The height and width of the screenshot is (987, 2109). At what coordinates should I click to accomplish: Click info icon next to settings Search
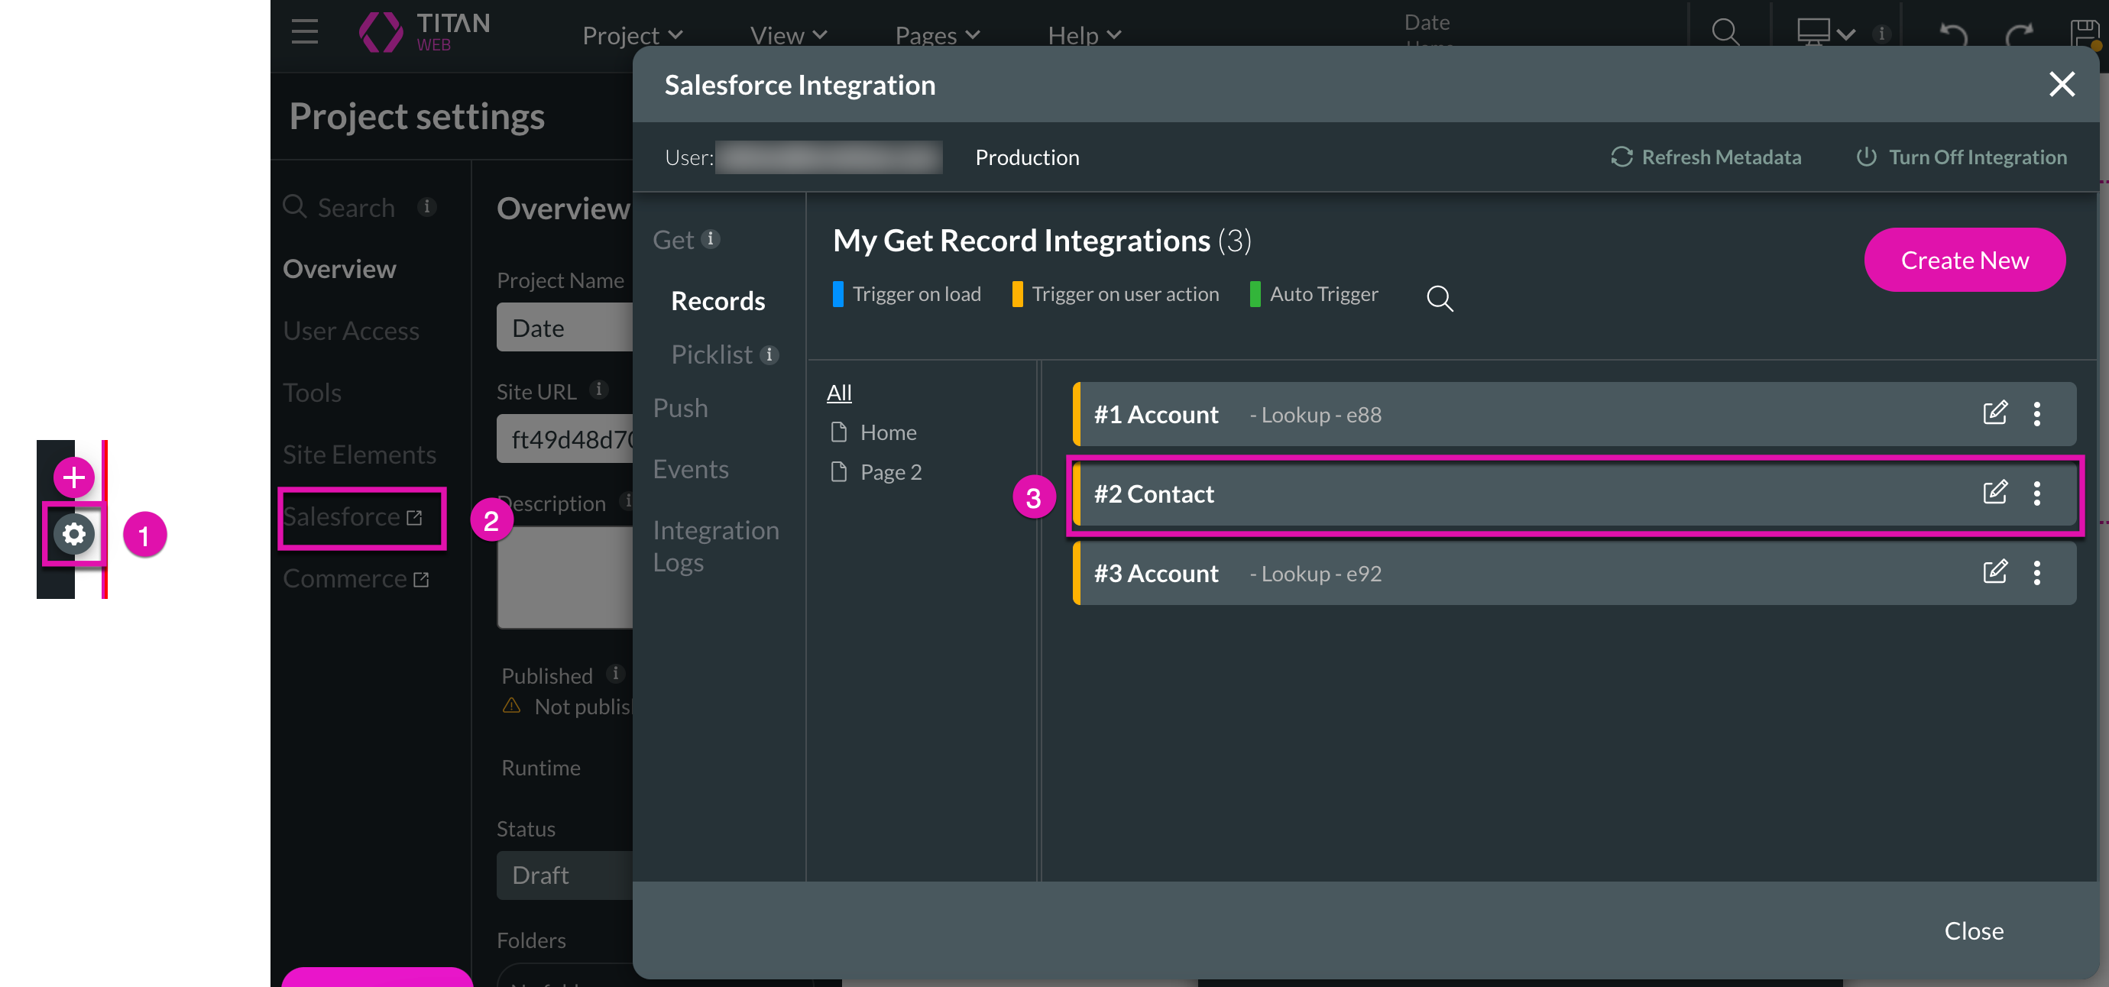coord(426,206)
